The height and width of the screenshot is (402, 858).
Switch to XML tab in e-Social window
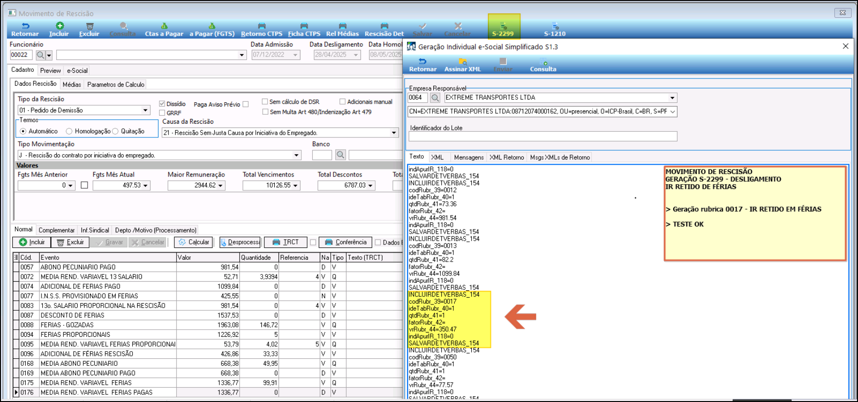pos(437,157)
